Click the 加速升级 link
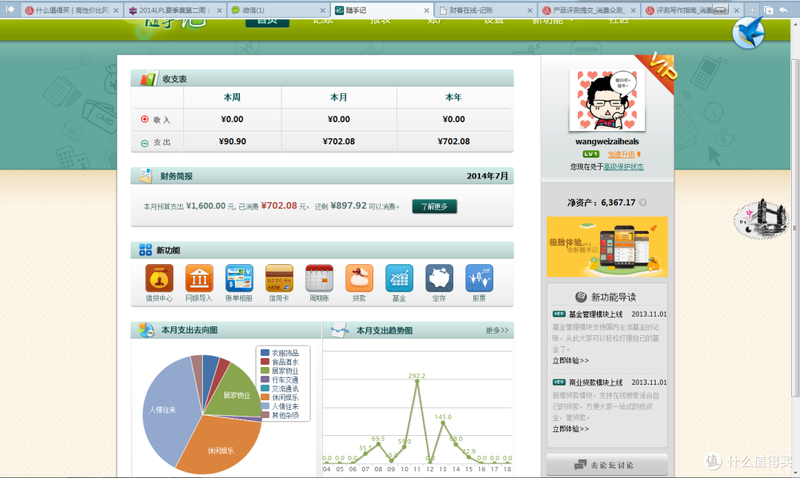The height and width of the screenshot is (478, 800). click(x=621, y=155)
